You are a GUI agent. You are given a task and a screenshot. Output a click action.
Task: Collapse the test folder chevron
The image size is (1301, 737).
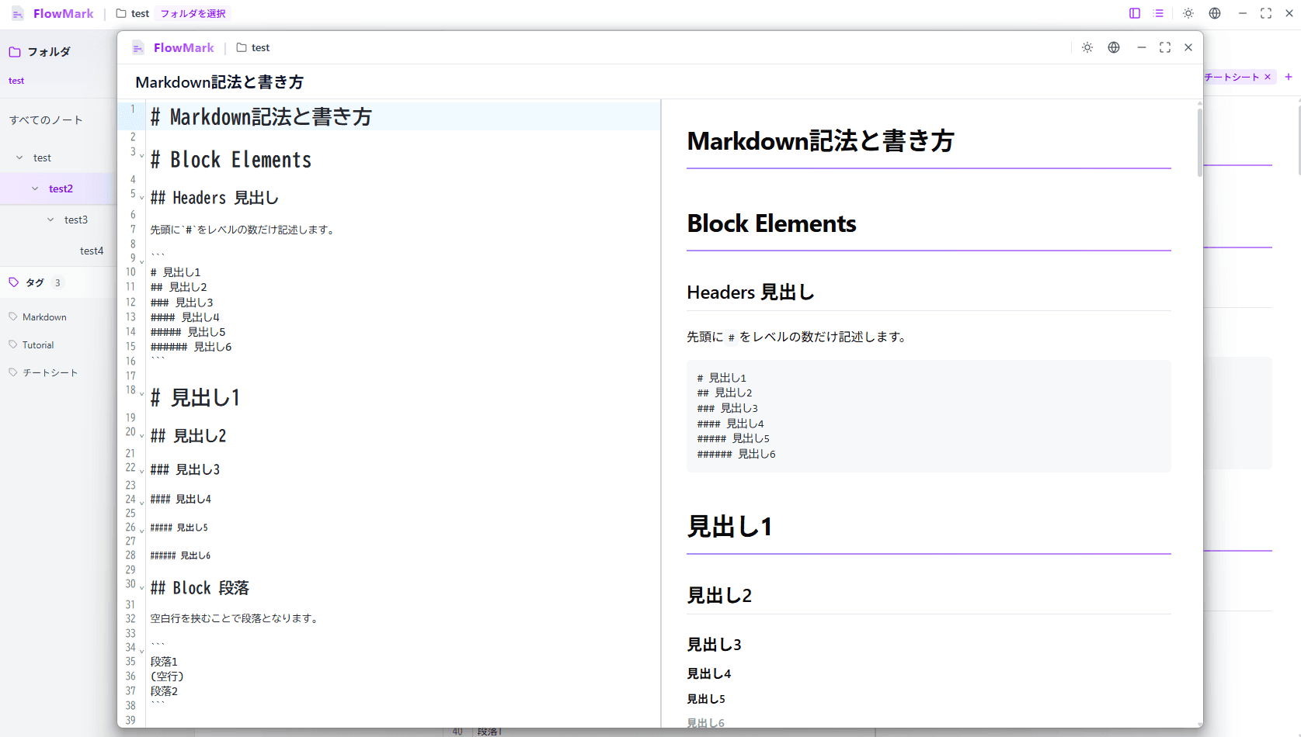click(x=19, y=157)
